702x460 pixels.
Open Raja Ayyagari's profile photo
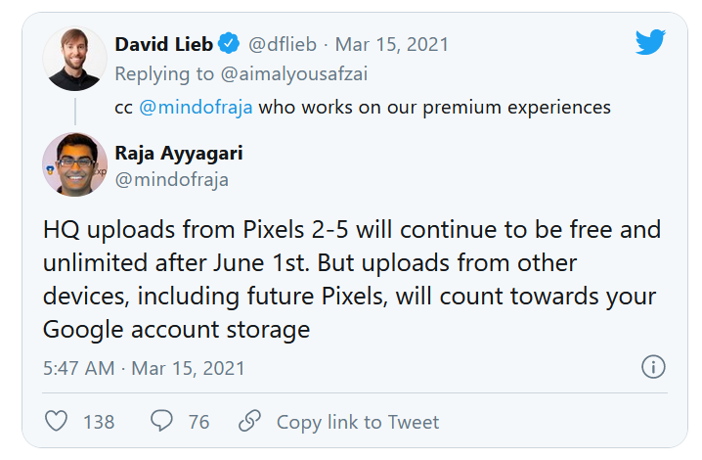pyautogui.click(x=74, y=164)
